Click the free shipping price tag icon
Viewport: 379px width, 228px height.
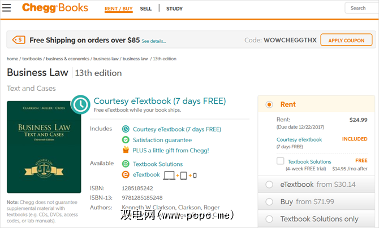[x=19, y=40]
